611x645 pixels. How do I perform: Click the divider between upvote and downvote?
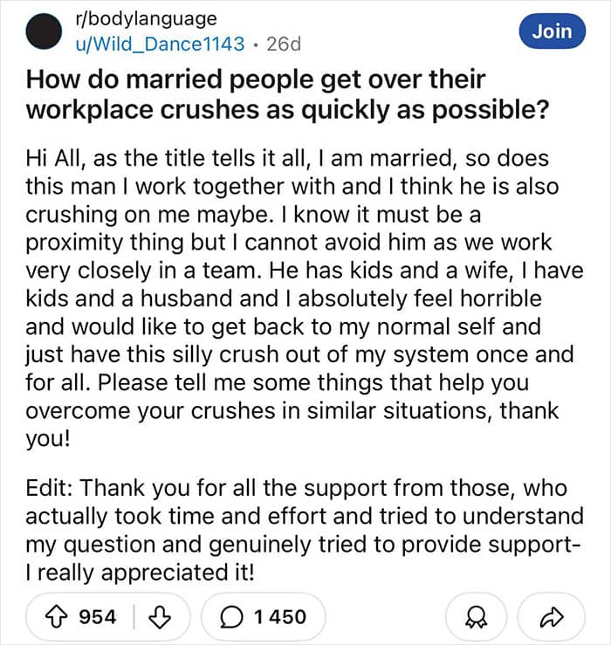coord(134,617)
